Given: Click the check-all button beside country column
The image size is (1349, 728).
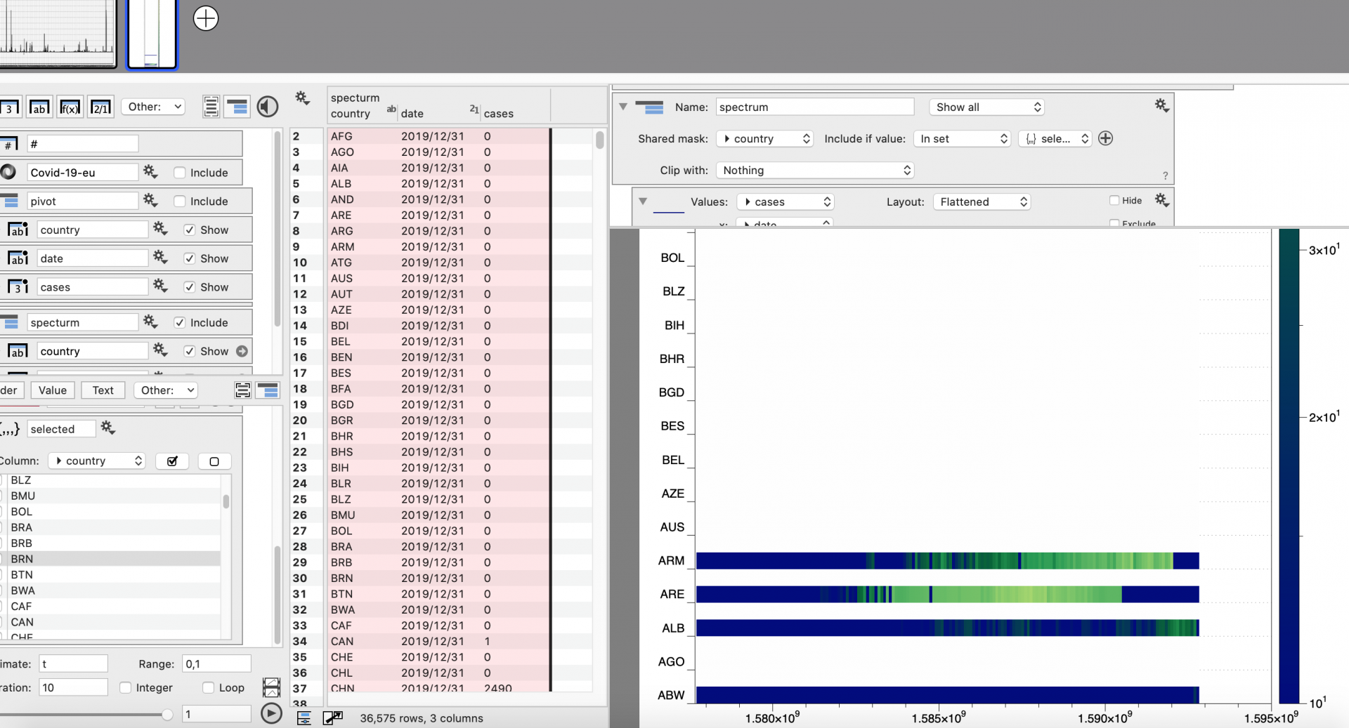Looking at the screenshot, I should pyautogui.click(x=172, y=461).
